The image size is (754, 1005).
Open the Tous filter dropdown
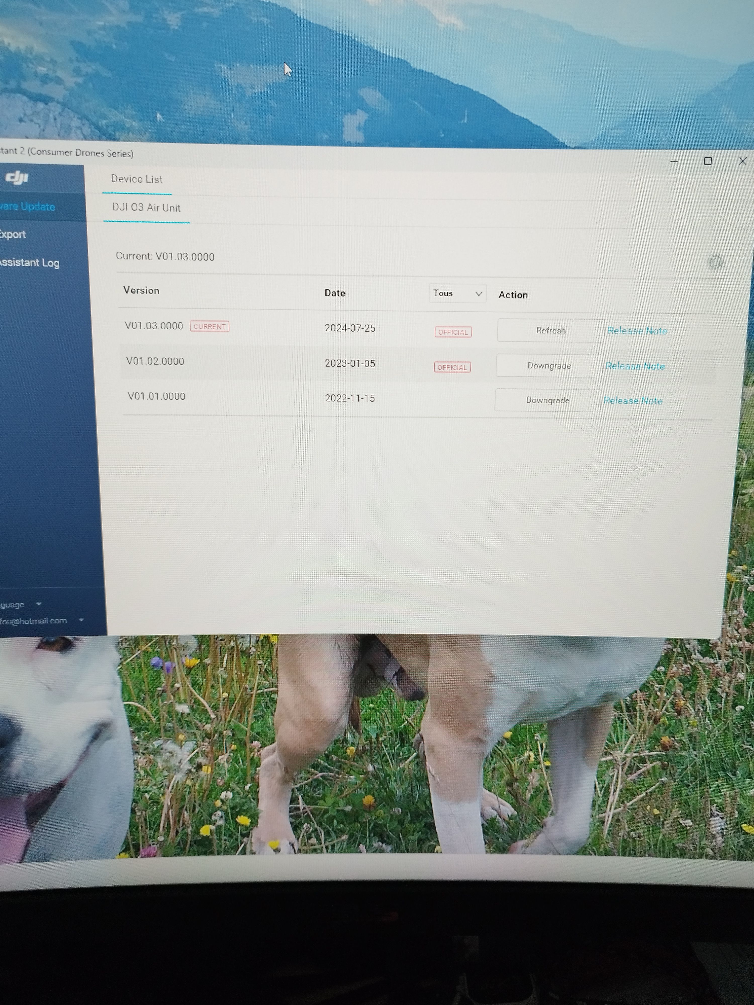457,293
